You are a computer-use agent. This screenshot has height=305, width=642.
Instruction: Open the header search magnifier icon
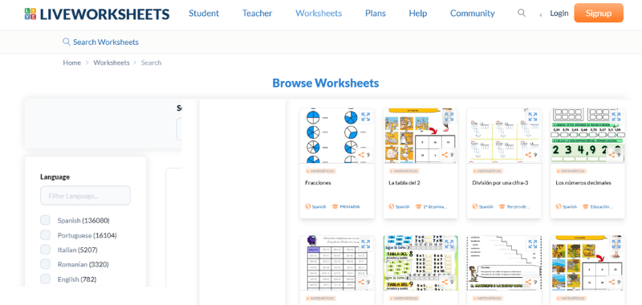click(x=521, y=13)
